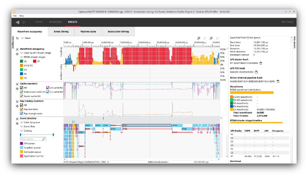Viewport: 308px width, 177px height.
Task: Toggle the Ray box tests checkbox
Action: [22, 109]
